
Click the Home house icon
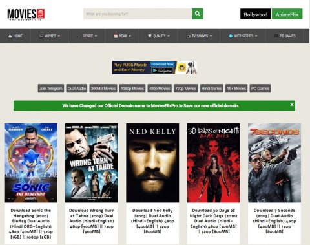(x=10, y=36)
